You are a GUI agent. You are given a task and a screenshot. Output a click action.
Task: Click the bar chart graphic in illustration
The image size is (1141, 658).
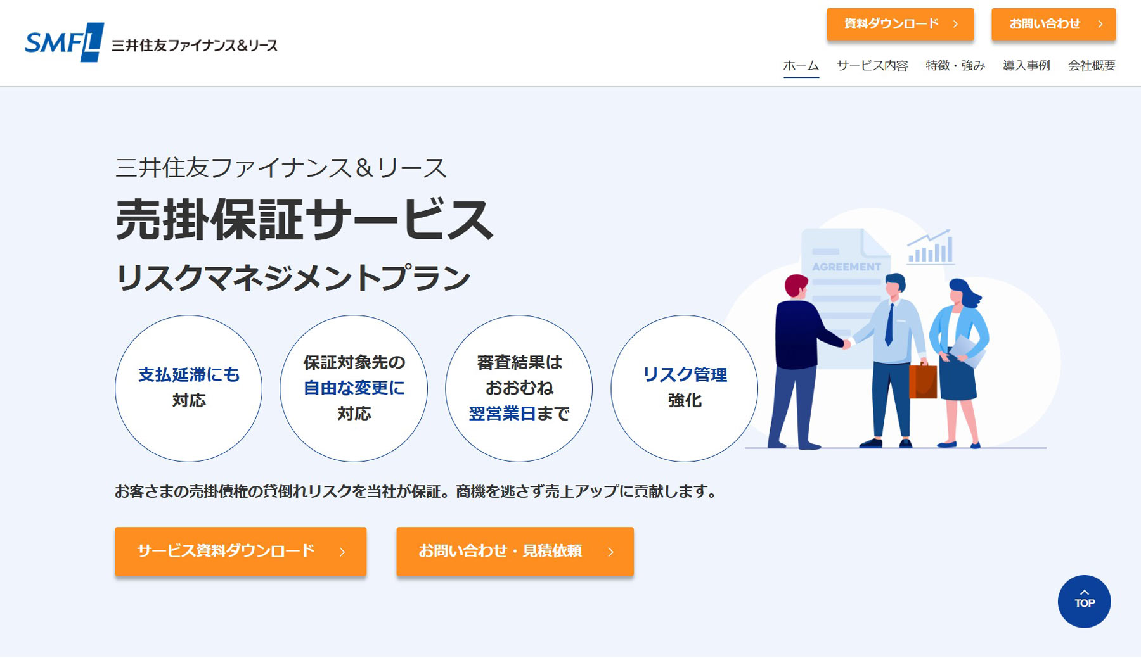pyautogui.click(x=931, y=247)
